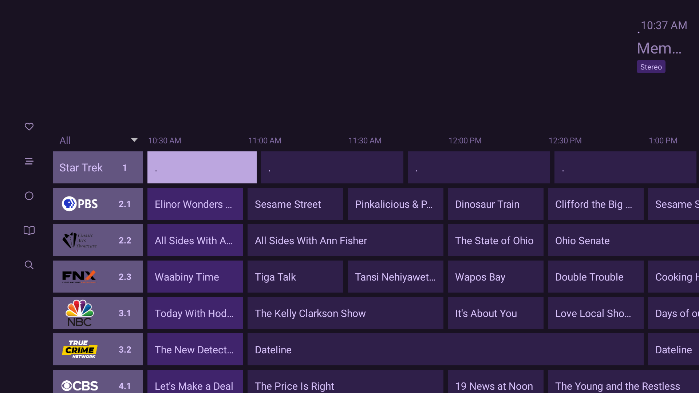This screenshot has width=699, height=393.
Task: Select the FNX channel 2.3 logo
Action: [79, 277]
